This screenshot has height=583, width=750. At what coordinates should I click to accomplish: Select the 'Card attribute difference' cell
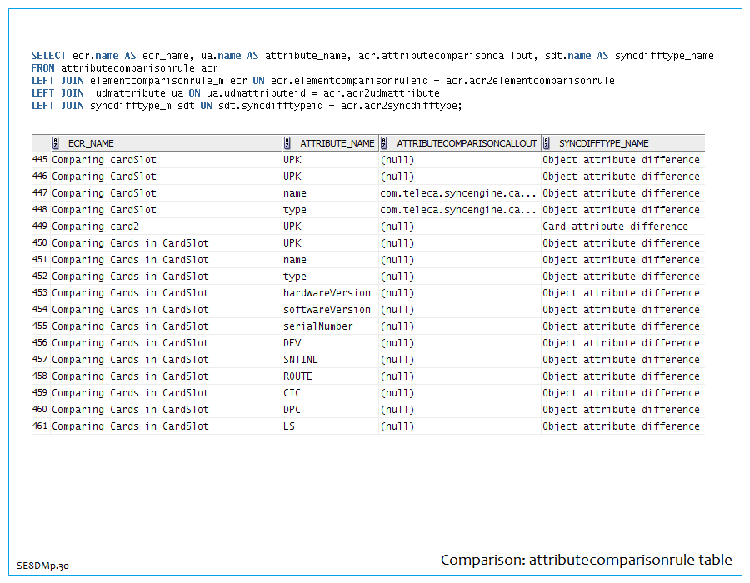point(615,227)
